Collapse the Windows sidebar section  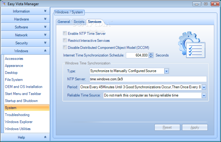click(x=25, y=51)
